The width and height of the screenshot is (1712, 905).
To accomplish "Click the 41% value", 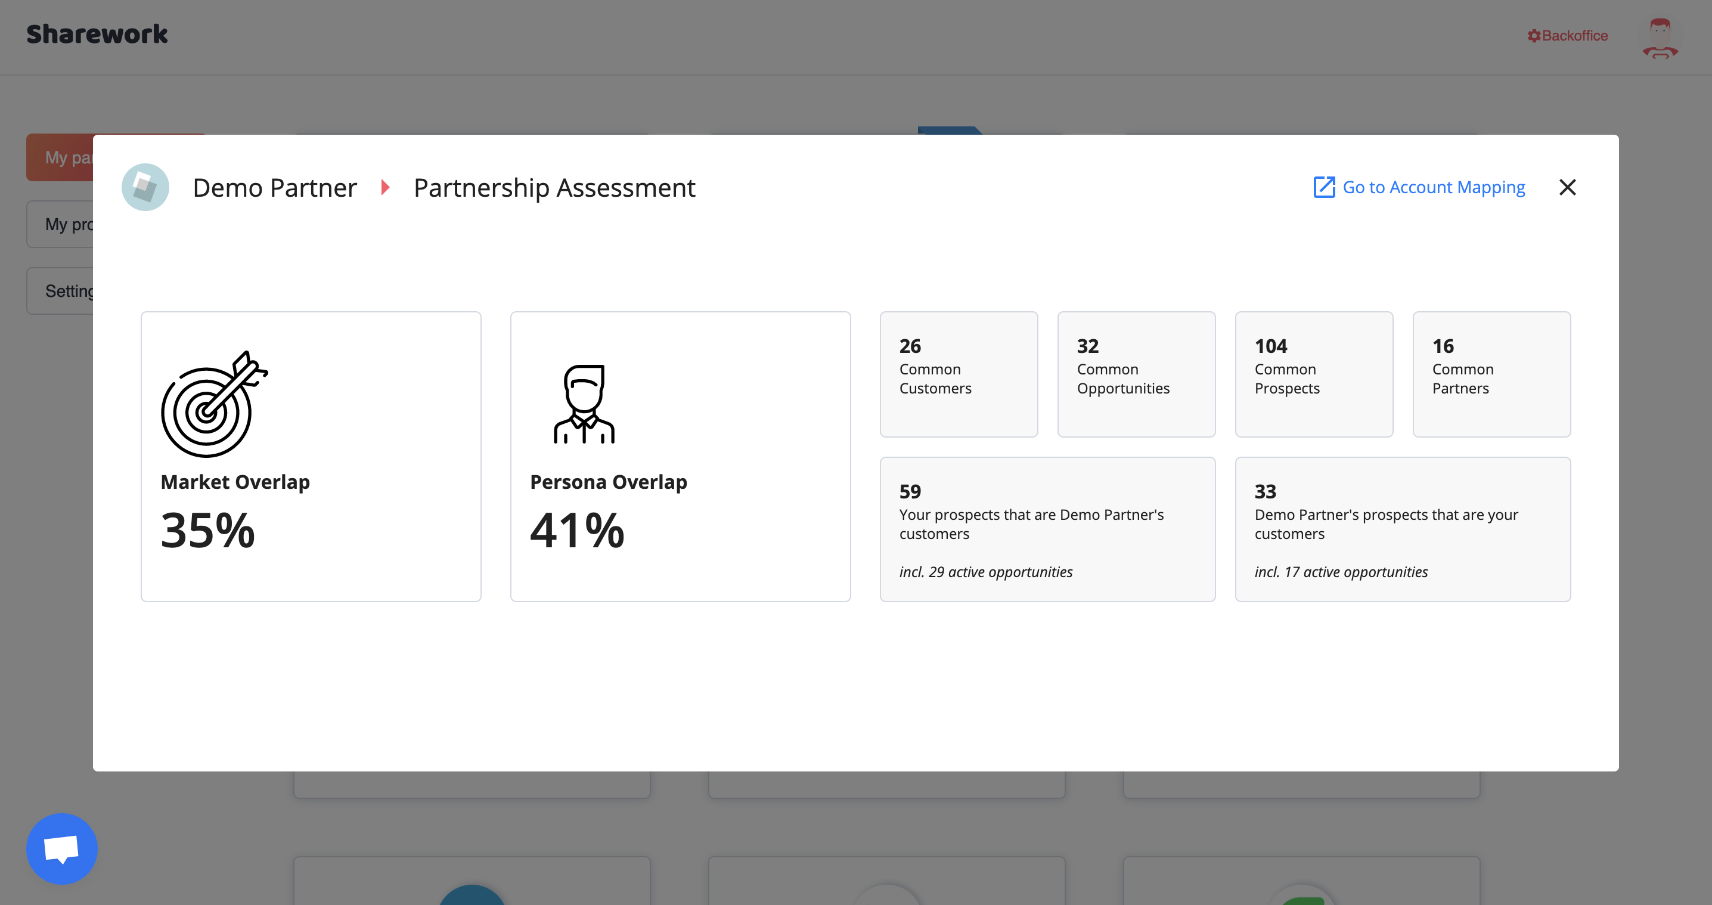I will click(577, 530).
